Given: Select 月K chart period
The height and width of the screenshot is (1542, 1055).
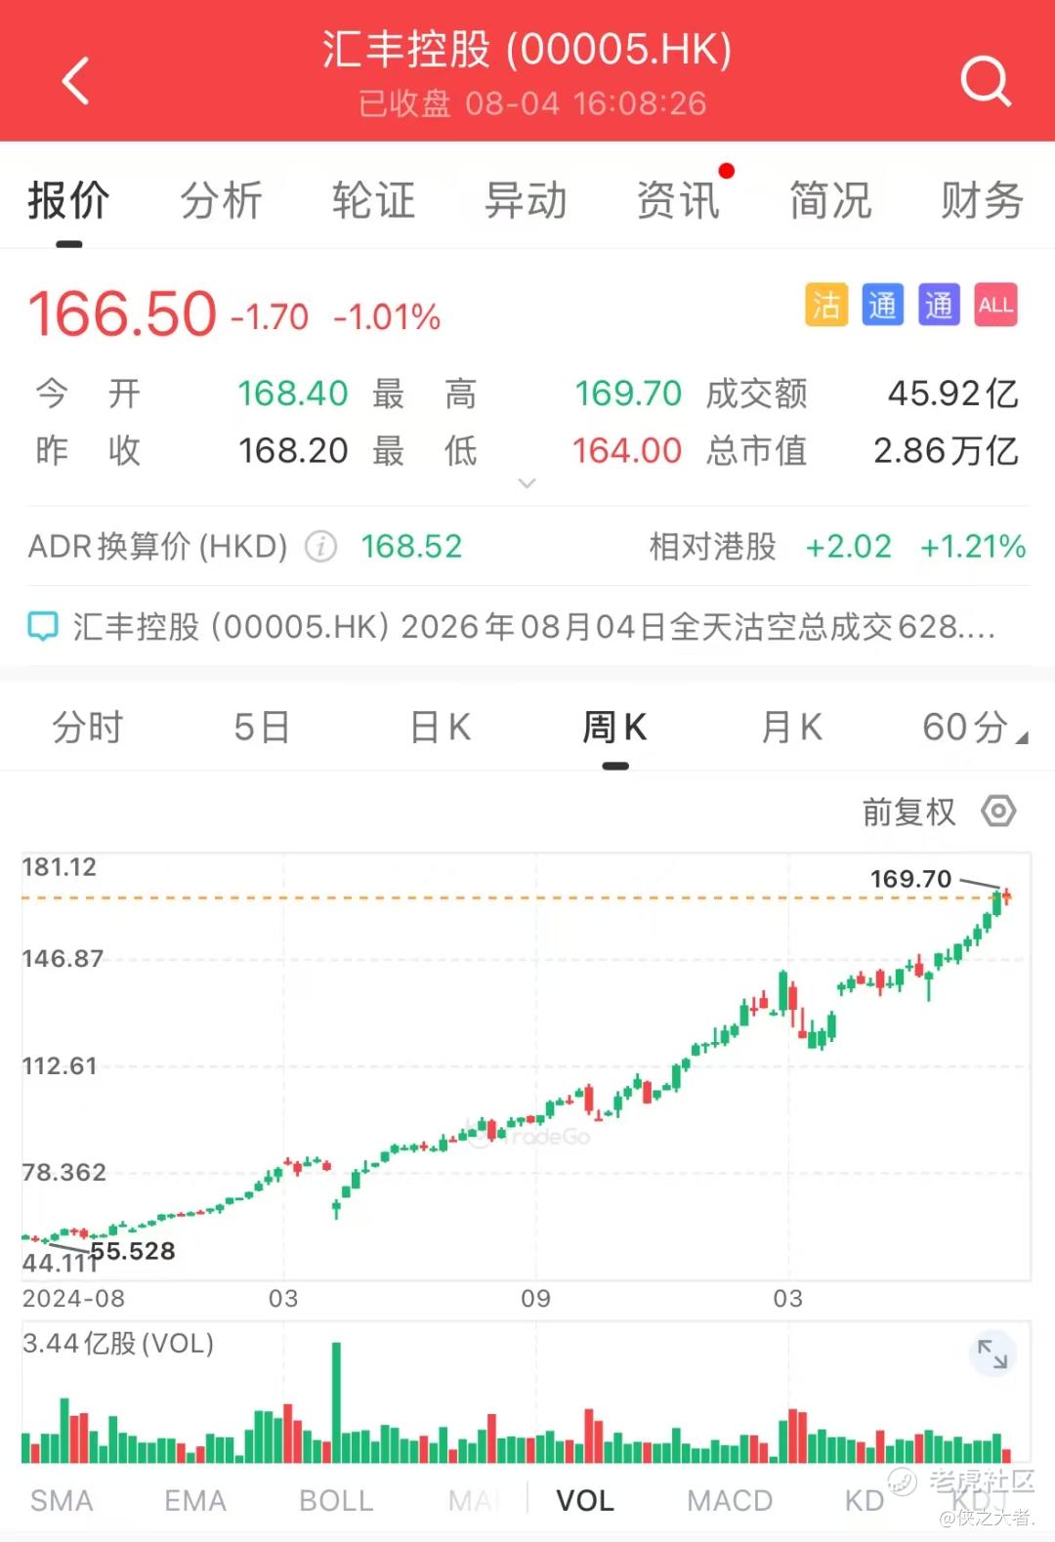Looking at the screenshot, I should click(791, 728).
